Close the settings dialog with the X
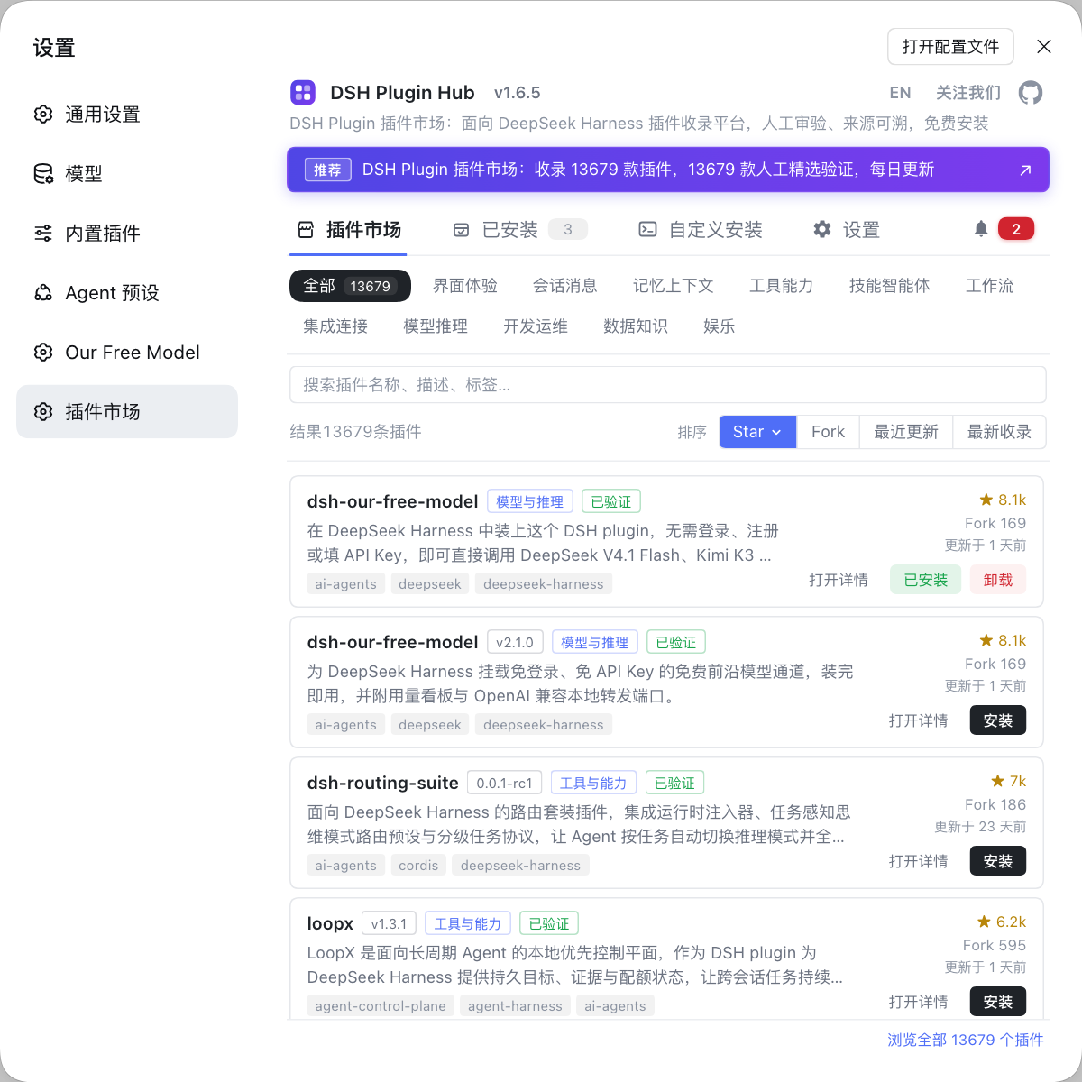Image resolution: width=1082 pixels, height=1082 pixels. tap(1044, 47)
